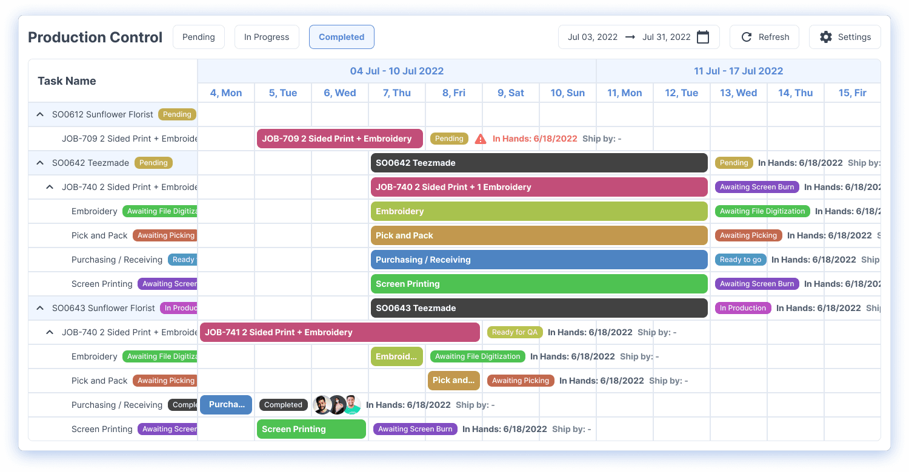The height and width of the screenshot is (472, 909).
Task: Click the green Screen Printing task bar
Action: (311, 429)
